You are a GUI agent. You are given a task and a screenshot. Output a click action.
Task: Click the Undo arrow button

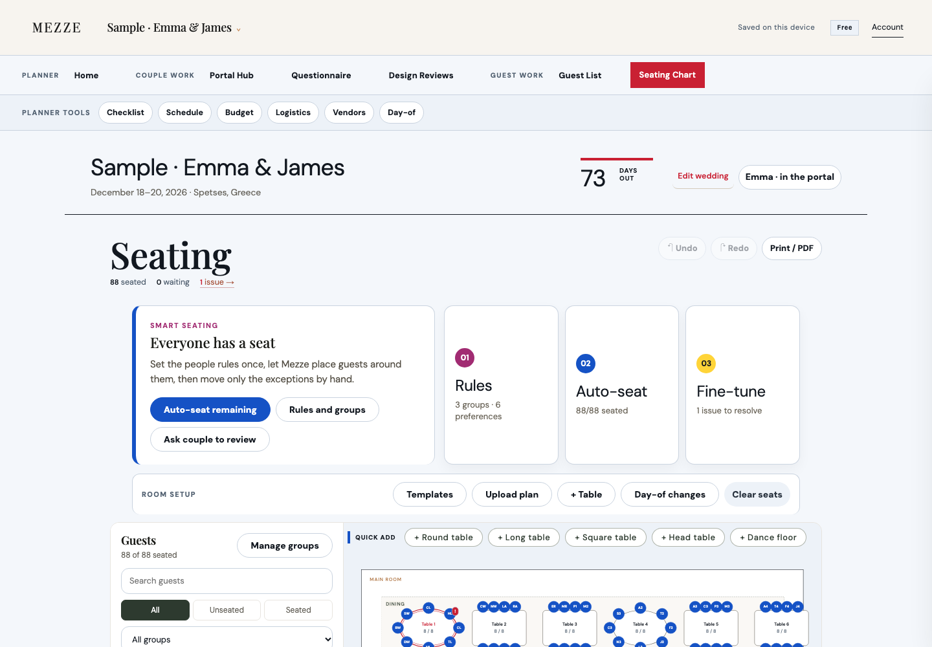pyautogui.click(x=682, y=248)
